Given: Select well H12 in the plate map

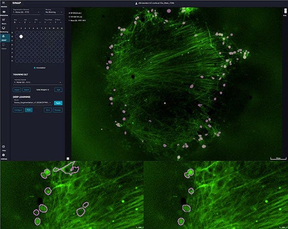Looking at the screenshot, I should click(62, 60).
